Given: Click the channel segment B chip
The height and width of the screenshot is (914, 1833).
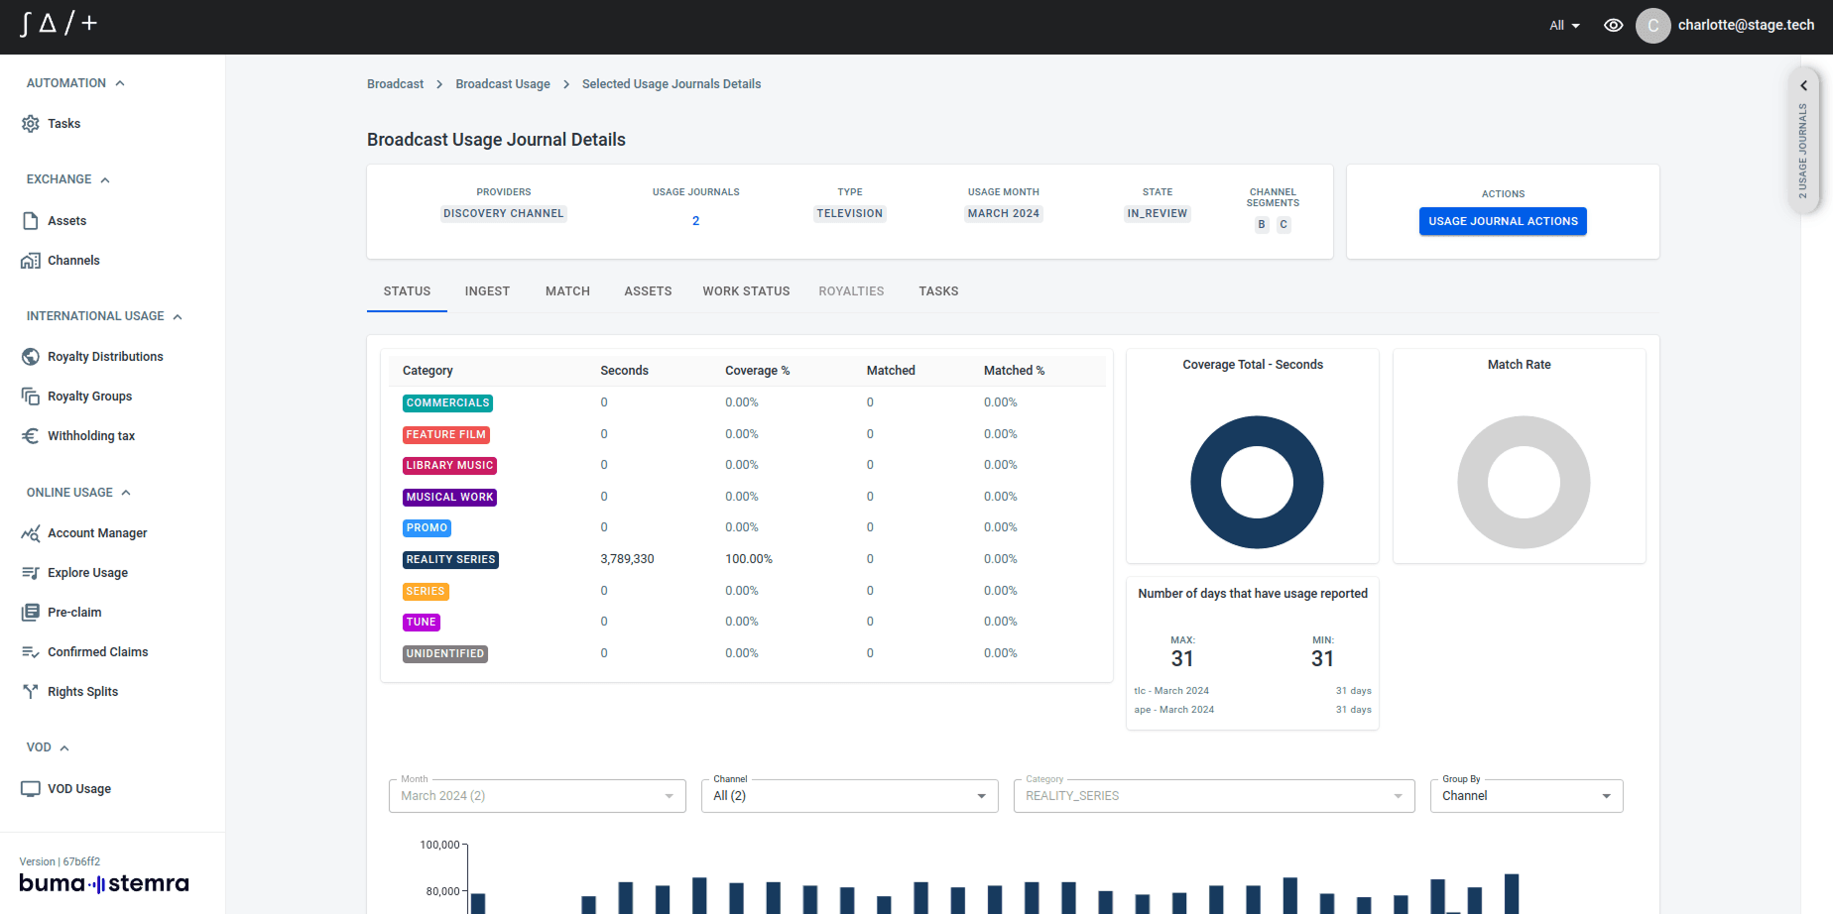Looking at the screenshot, I should coord(1262,224).
